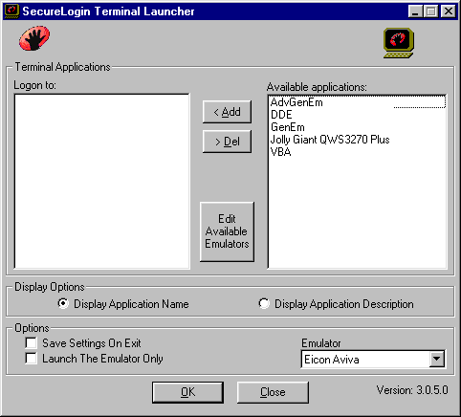Click inside the empty Logon to list box
This screenshot has height=417, width=461.
point(102,181)
